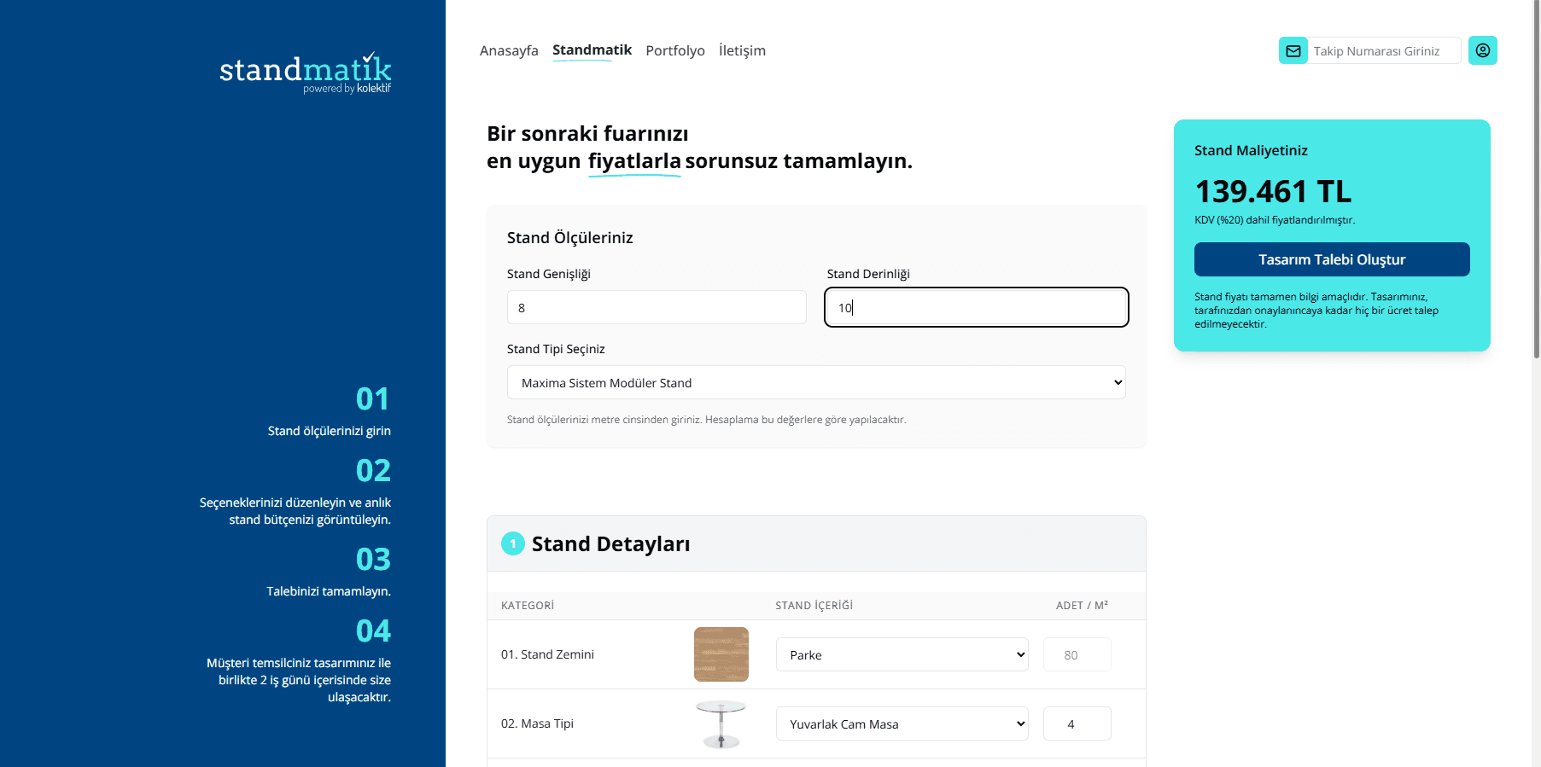Click the 'Stand Ölçüleriniz' heading
1541x767 pixels.
tap(569, 237)
